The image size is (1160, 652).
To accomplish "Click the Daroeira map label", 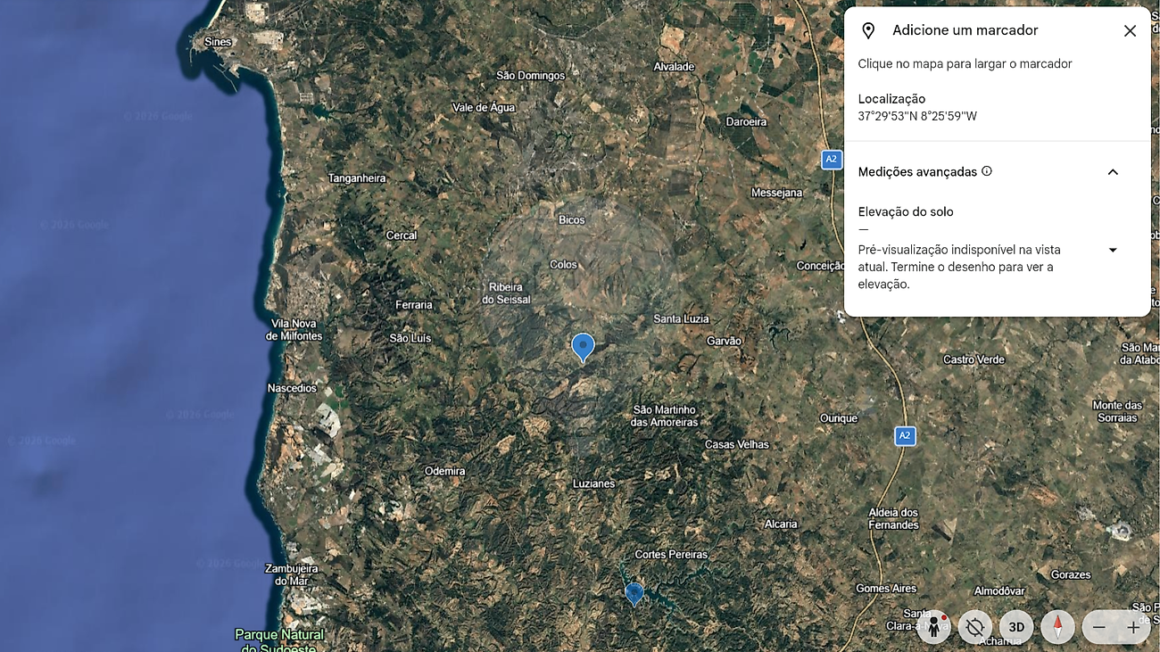I will point(746,122).
